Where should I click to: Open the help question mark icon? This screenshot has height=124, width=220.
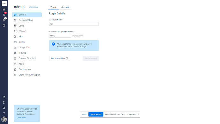tap(4, 113)
